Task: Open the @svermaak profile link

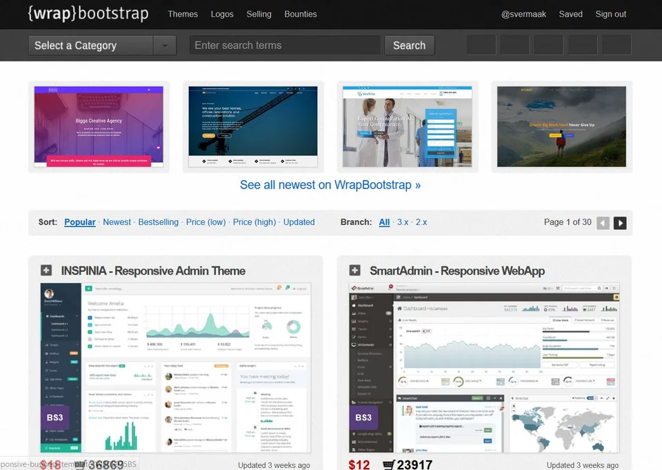Action: click(523, 14)
